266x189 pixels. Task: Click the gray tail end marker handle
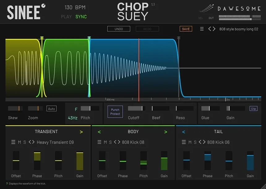(x=179, y=38)
